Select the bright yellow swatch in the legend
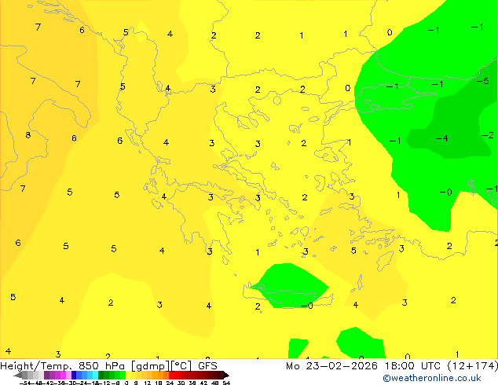 pos(128,375)
